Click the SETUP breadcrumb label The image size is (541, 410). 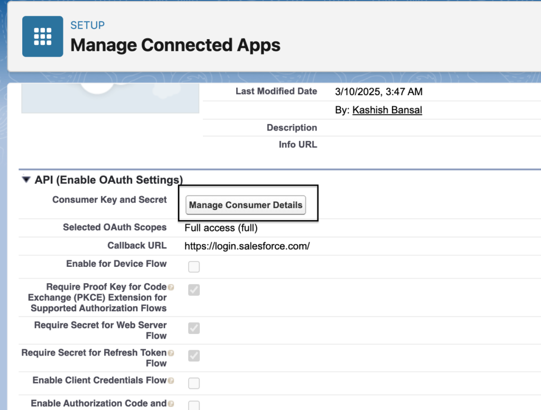(88, 25)
